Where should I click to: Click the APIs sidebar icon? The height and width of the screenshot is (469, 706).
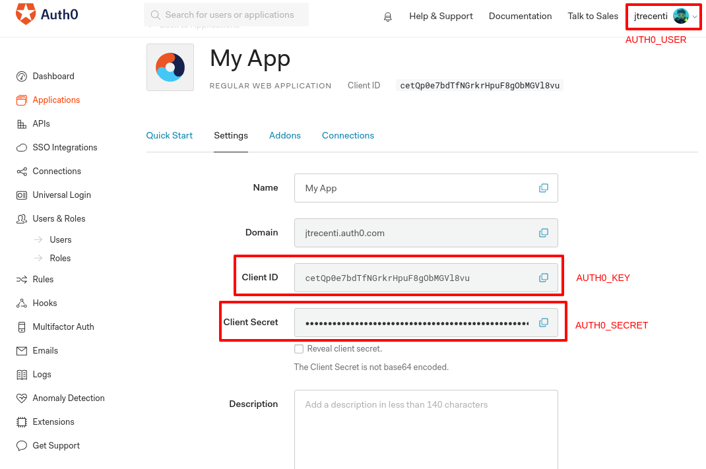22,124
